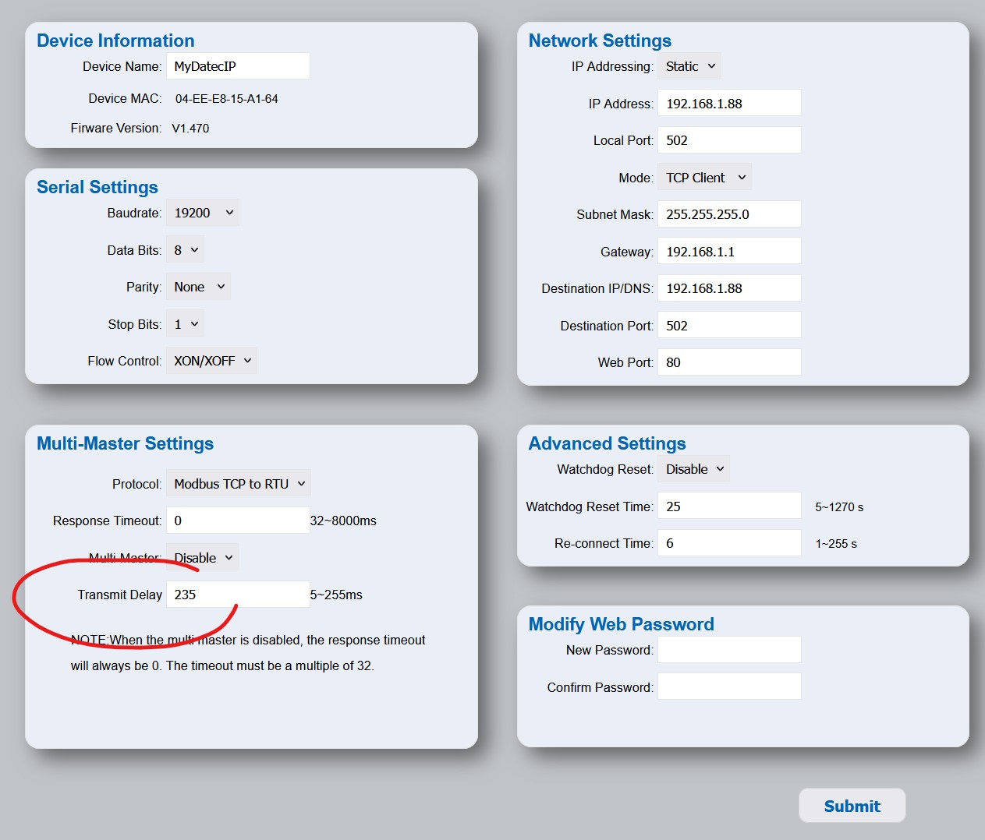This screenshot has width=985, height=840.
Task: Focus the IP Address field
Action: tap(729, 104)
